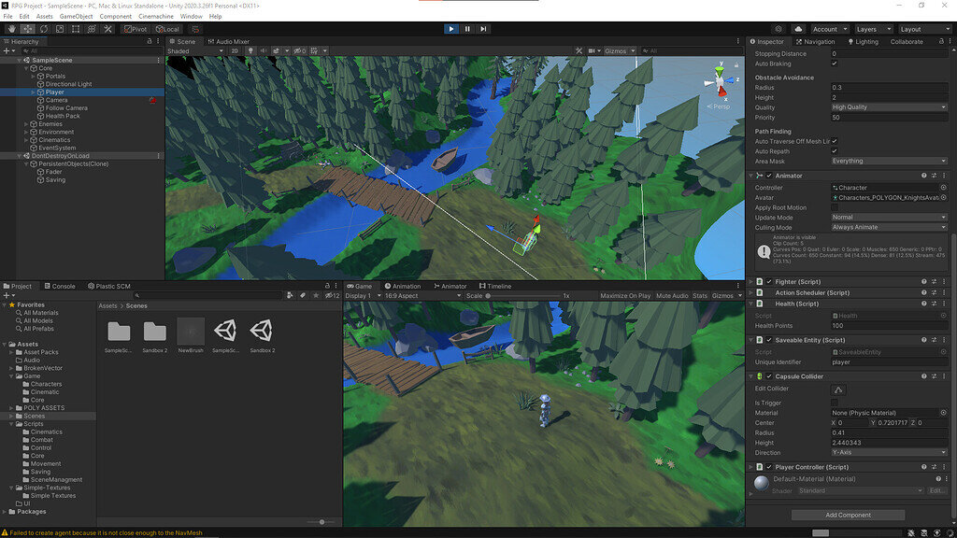Open the Quality dropdown (High Quality)
This screenshot has width=957, height=538.
point(889,107)
